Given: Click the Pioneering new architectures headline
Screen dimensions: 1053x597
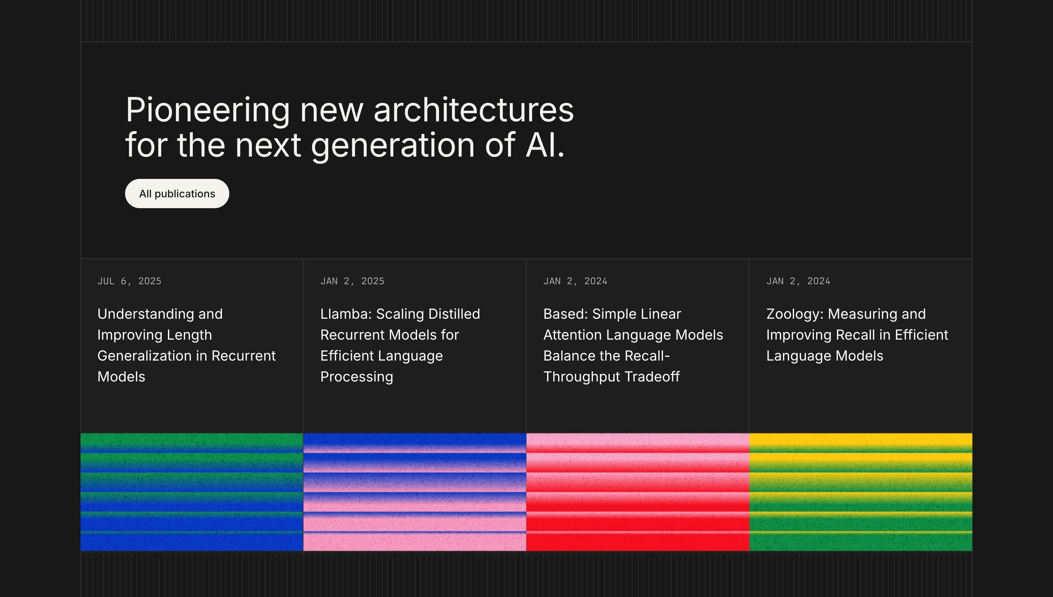Looking at the screenshot, I should coord(349,110).
